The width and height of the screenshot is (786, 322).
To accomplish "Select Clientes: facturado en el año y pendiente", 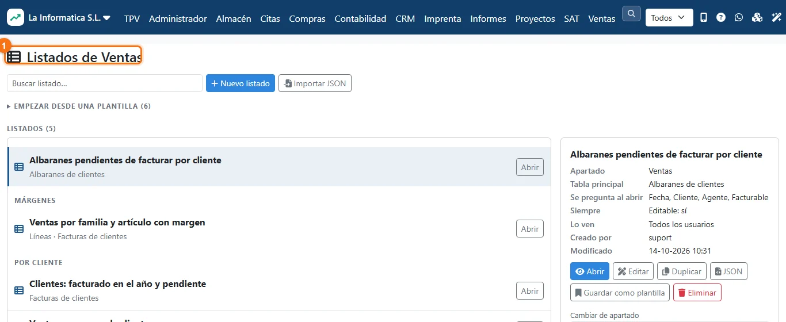I will coord(117,284).
